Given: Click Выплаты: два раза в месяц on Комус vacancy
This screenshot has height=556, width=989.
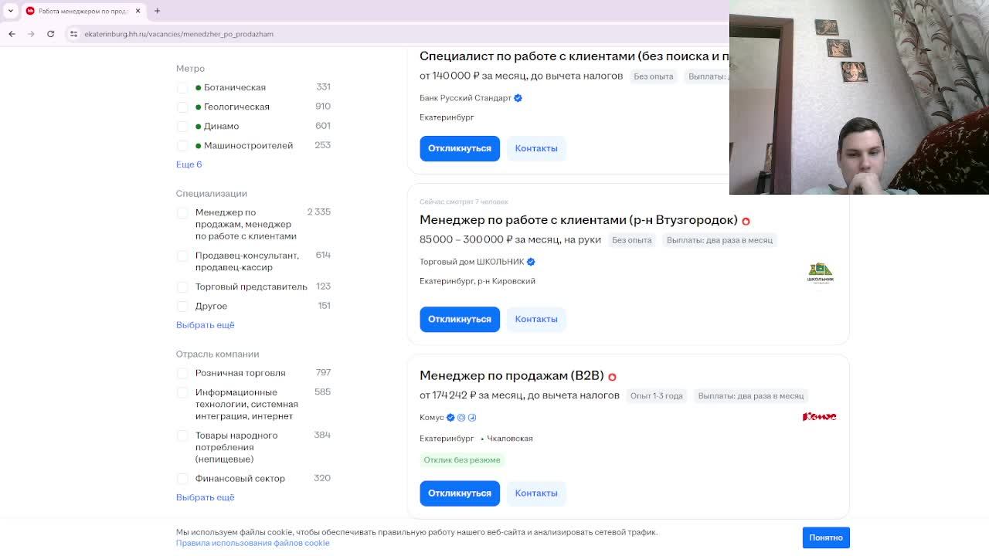Looking at the screenshot, I should tap(751, 396).
